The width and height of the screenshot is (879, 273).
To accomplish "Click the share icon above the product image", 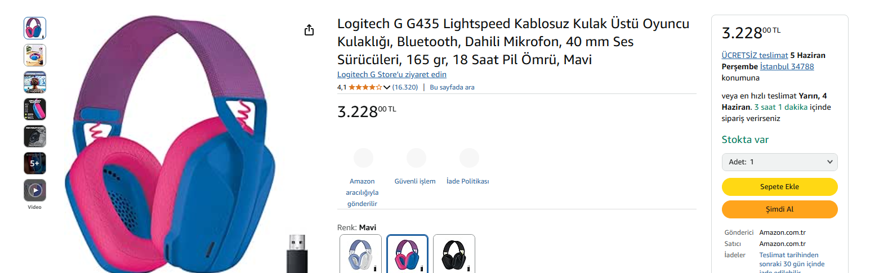I will (309, 30).
